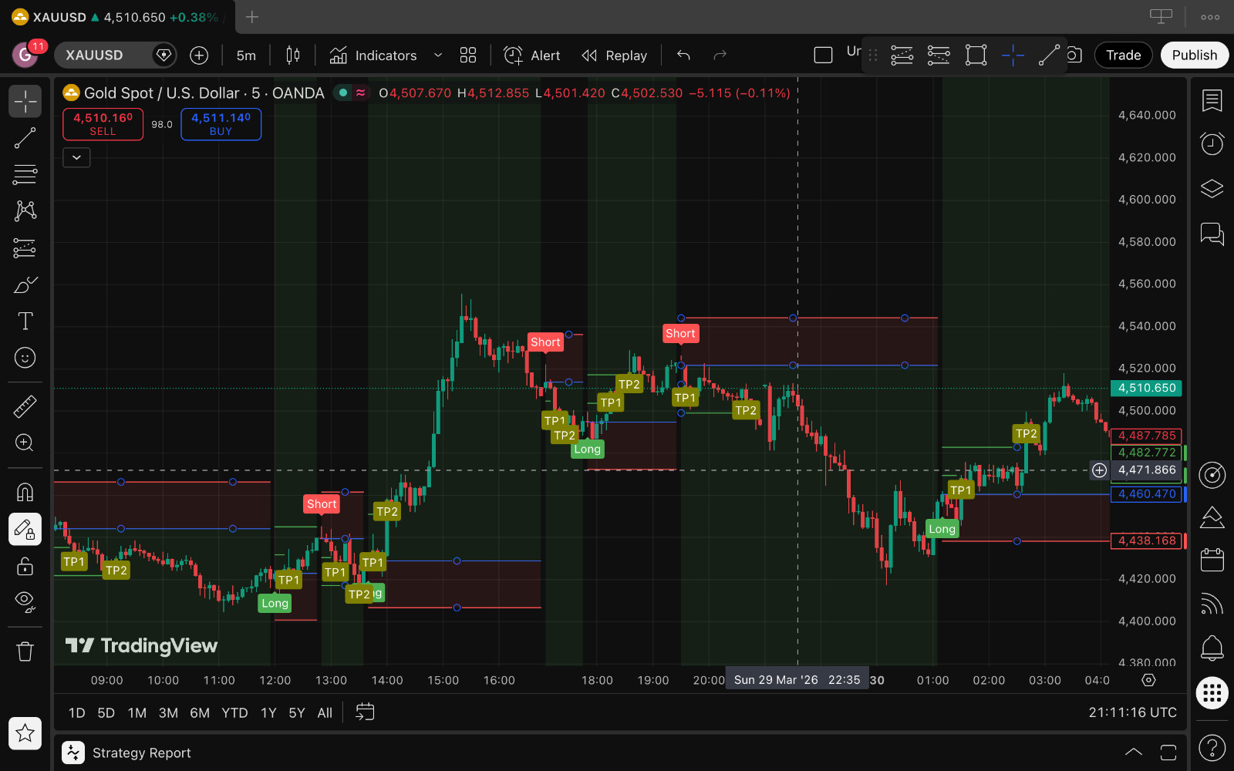
Task: Click the 4,510.160 SELL button
Action: coord(103,124)
